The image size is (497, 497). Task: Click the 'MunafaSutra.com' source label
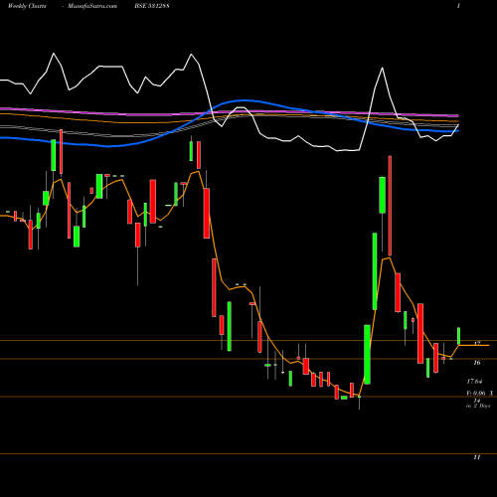click(92, 6)
